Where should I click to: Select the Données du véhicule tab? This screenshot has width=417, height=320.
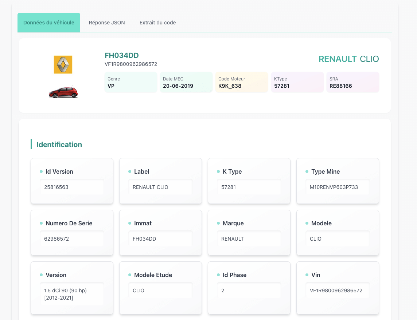pyautogui.click(x=49, y=23)
